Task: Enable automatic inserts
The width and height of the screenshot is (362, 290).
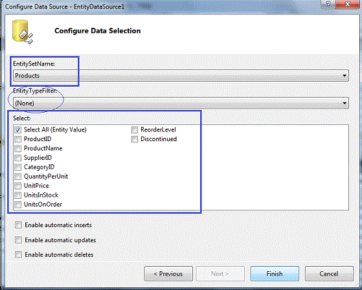Action: click(19, 225)
